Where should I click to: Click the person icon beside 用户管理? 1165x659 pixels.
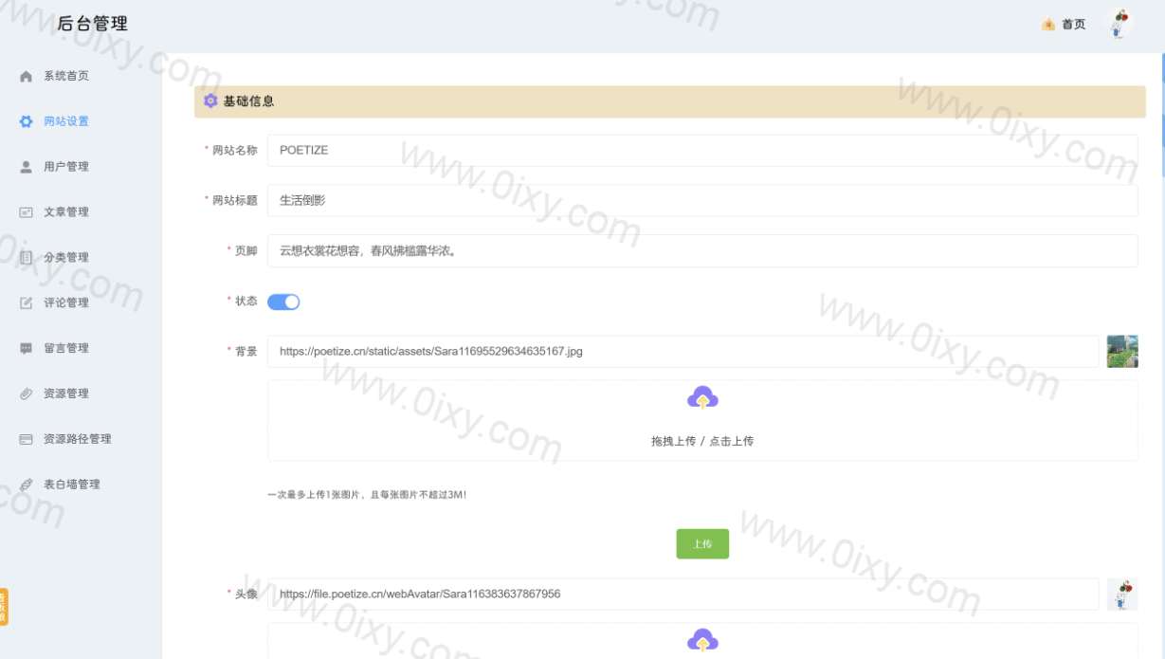click(x=27, y=167)
